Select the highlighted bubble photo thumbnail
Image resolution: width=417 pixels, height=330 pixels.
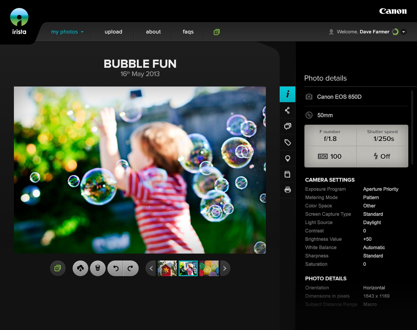tap(188, 268)
